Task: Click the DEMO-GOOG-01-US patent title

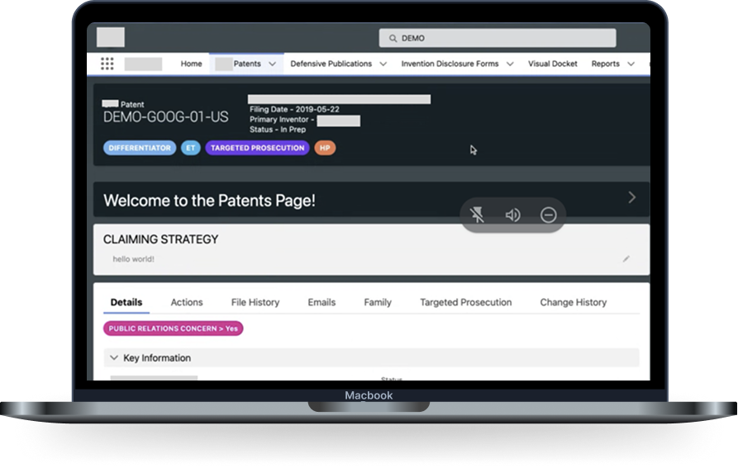Action: point(165,116)
